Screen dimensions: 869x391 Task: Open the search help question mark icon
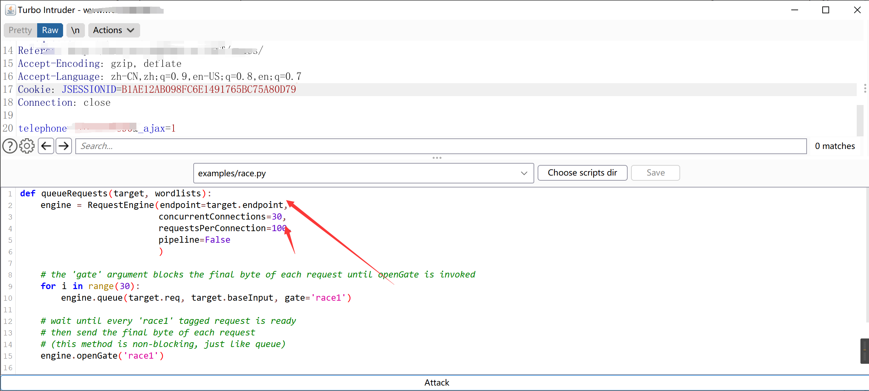10,146
